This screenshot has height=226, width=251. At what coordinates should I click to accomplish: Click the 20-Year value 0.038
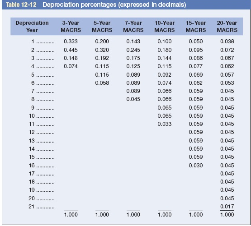(227, 42)
